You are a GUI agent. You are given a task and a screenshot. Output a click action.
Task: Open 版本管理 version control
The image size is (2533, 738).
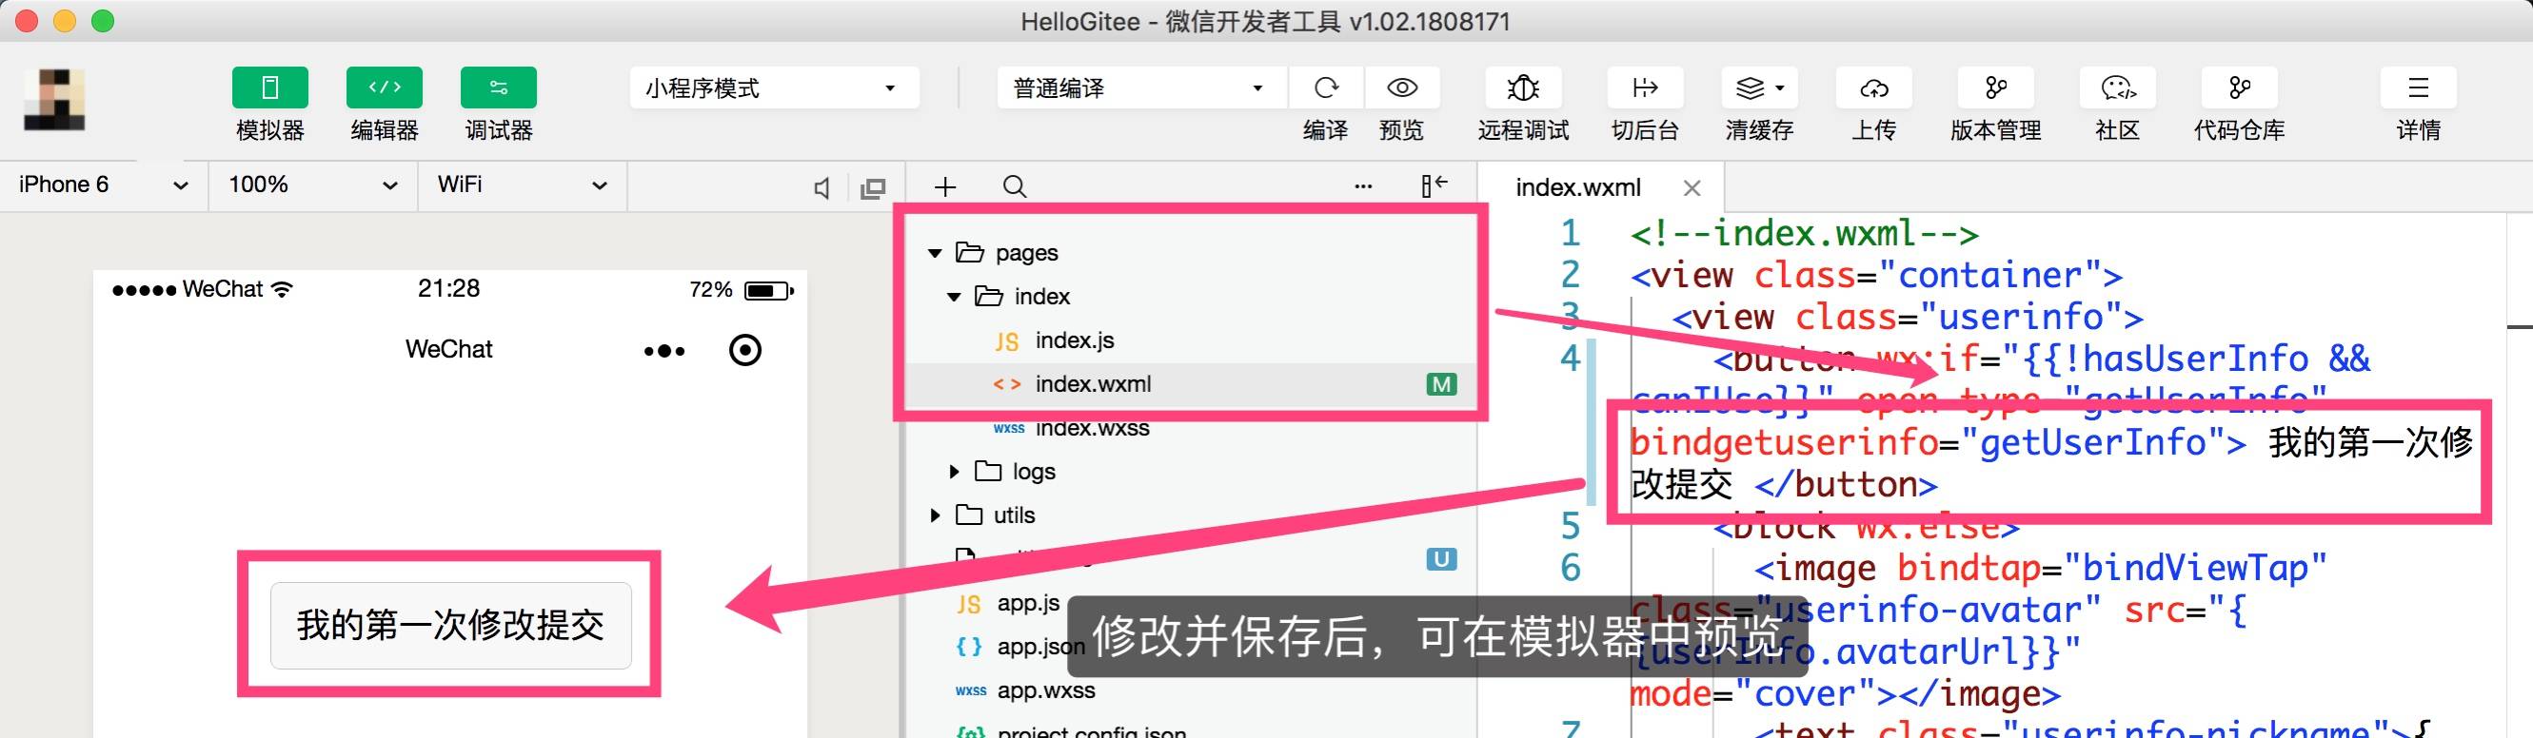(x=1995, y=88)
